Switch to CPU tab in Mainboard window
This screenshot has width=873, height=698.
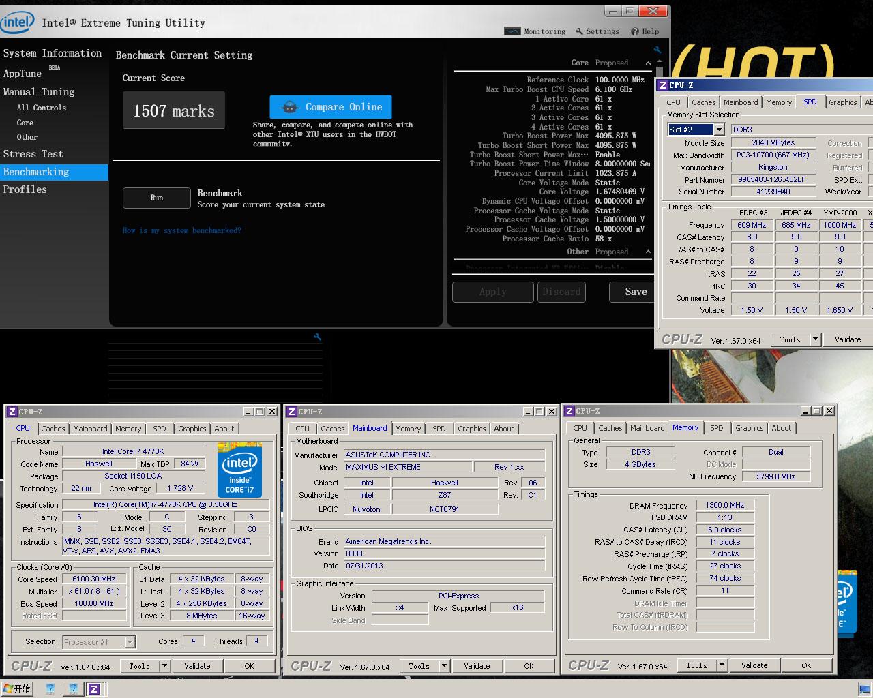click(x=302, y=429)
